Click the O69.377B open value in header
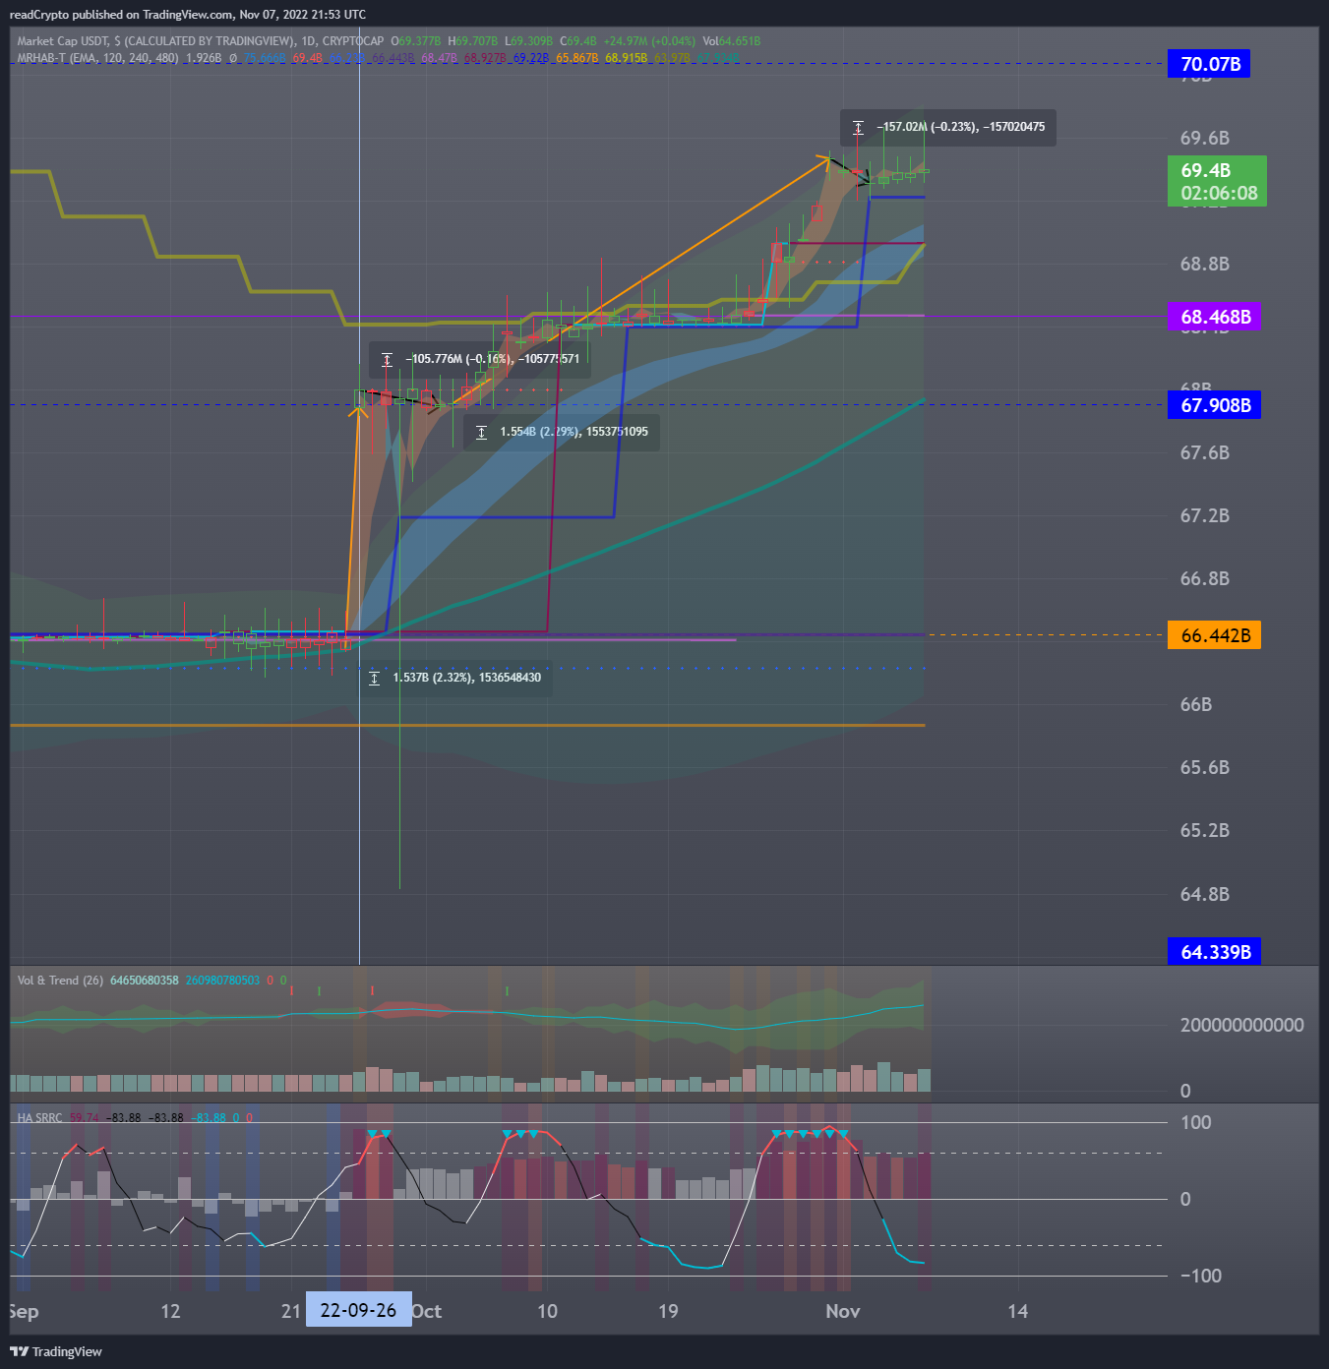Viewport: 1329px width, 1369px height. [x=415, y=41]
